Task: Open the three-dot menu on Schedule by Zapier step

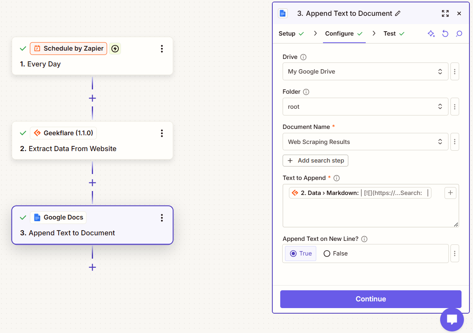Action: click(162, 49)
